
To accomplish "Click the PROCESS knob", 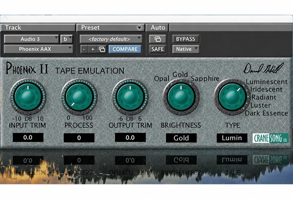I will 79,97.
